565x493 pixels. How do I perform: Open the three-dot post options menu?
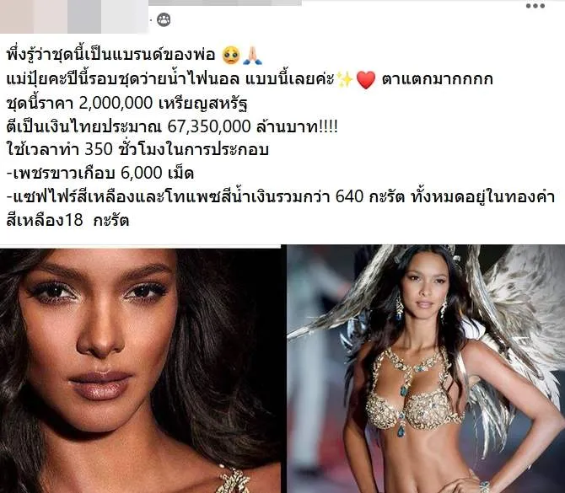pyautogui.click(x=535, y=6)
